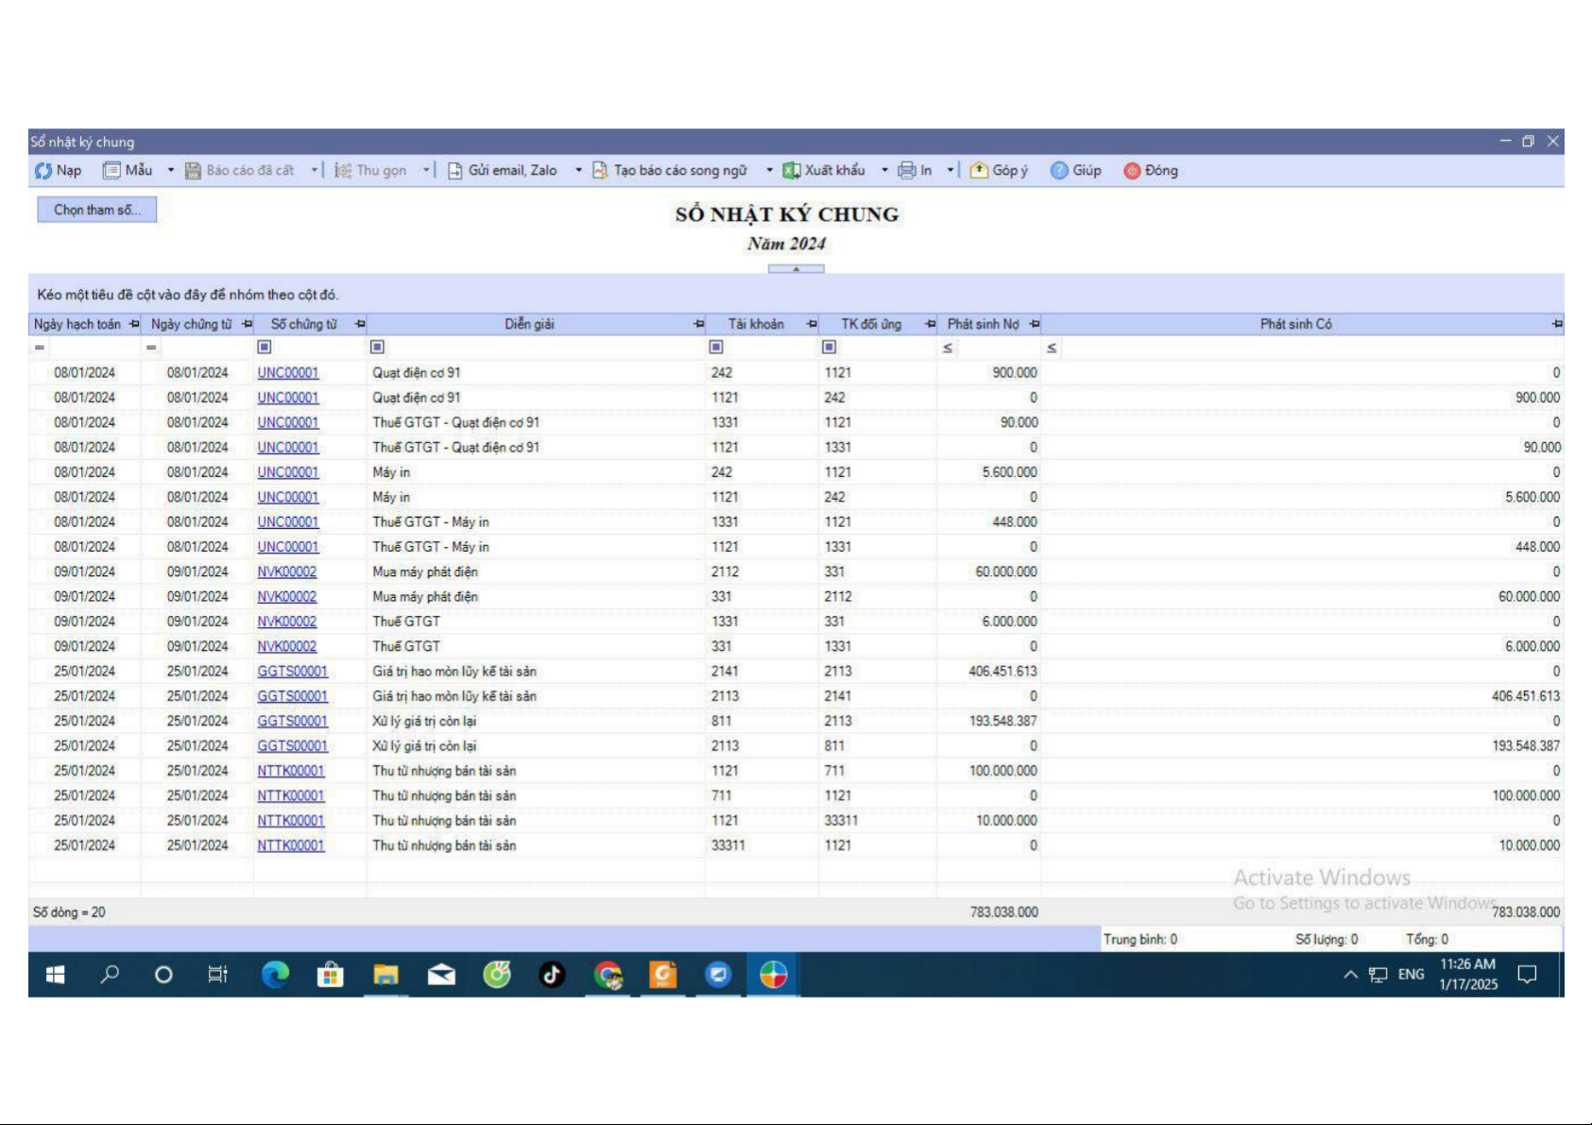
Task: Expand the Xuất khẩu dropdown arrow
Action: click(884, 171)
